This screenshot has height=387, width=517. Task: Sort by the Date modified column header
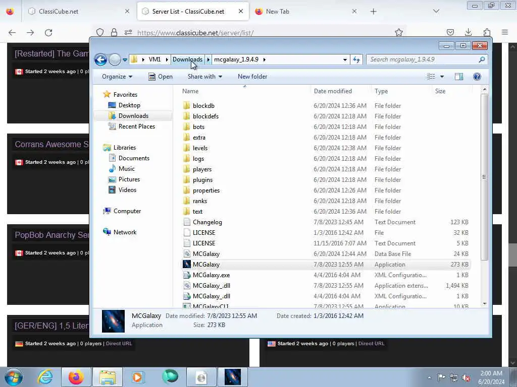[333, 91]
